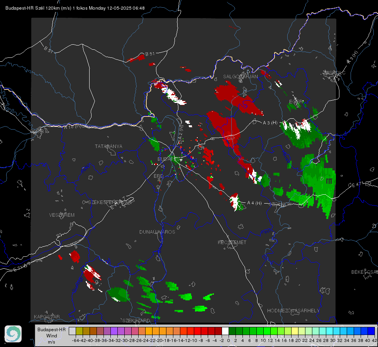Click the TATABANYA city label
This screenshot has width=378, height=347.
(108, 147)
